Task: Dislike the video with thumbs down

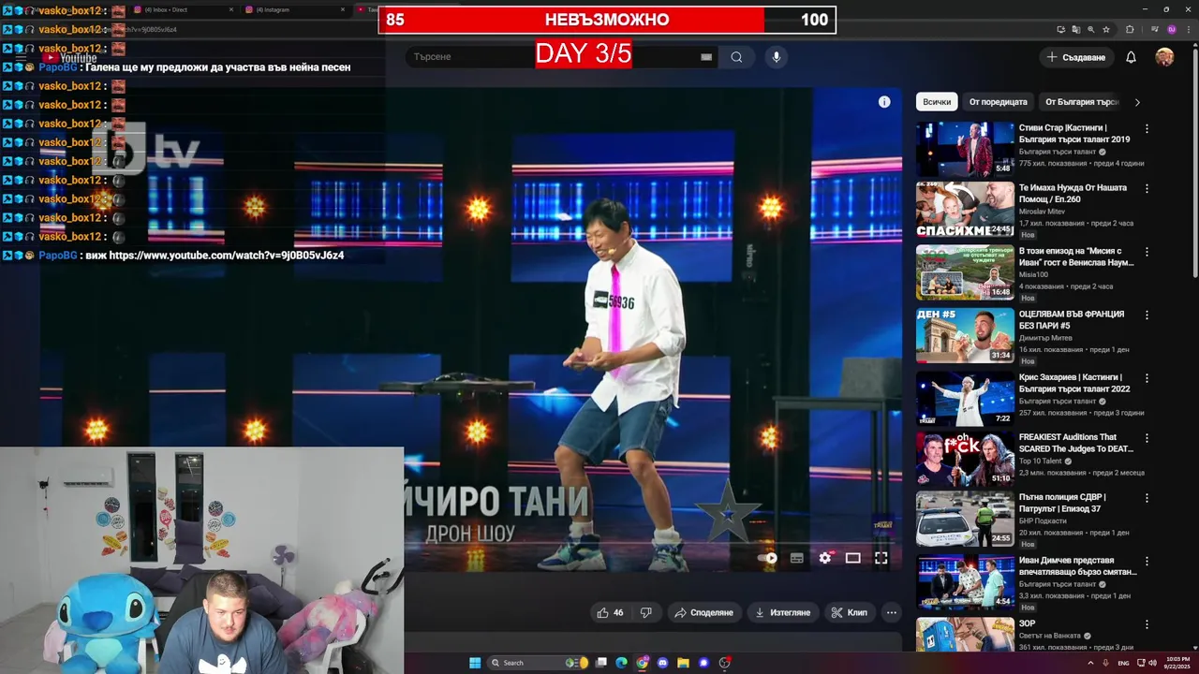Action: point(645,612)
